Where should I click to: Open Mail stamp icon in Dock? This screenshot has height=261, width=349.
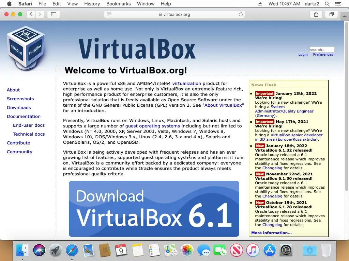click(88, 250)
